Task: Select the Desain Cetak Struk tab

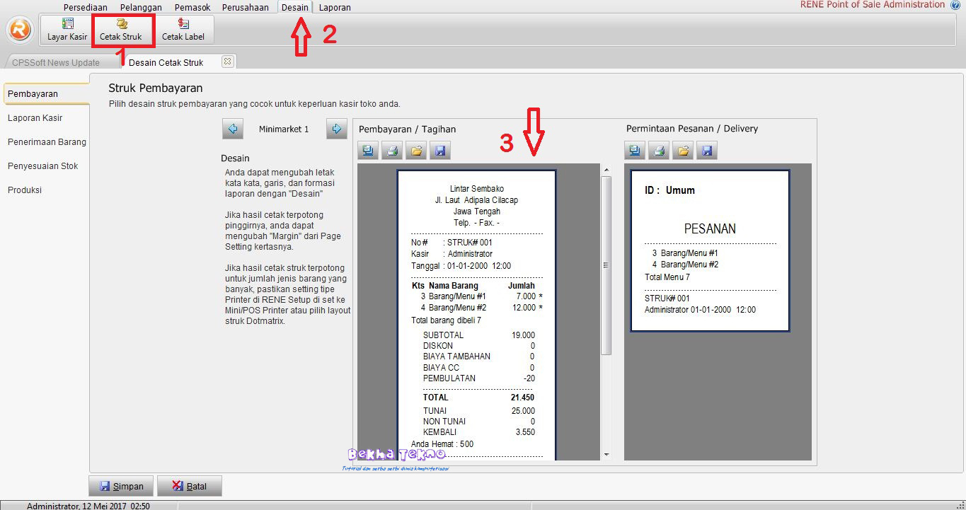Action: pos(166,62)
